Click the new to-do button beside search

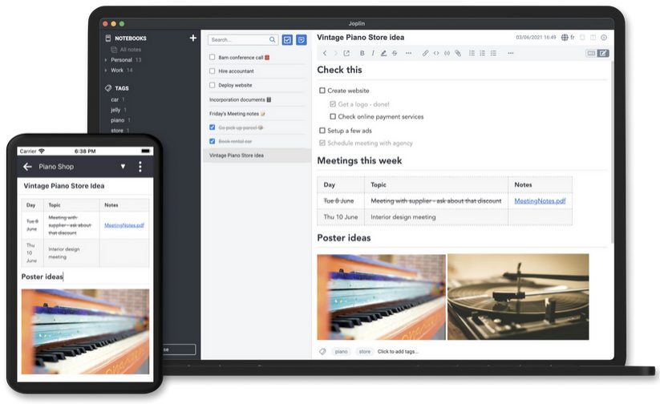287,40
